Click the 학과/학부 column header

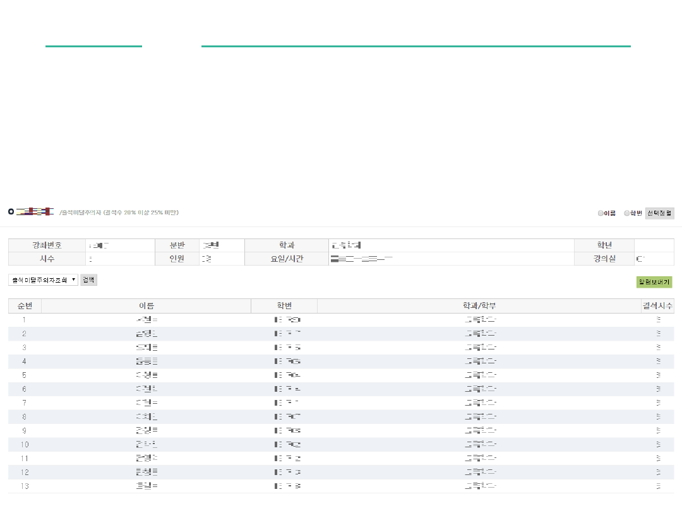coord(479,306)
